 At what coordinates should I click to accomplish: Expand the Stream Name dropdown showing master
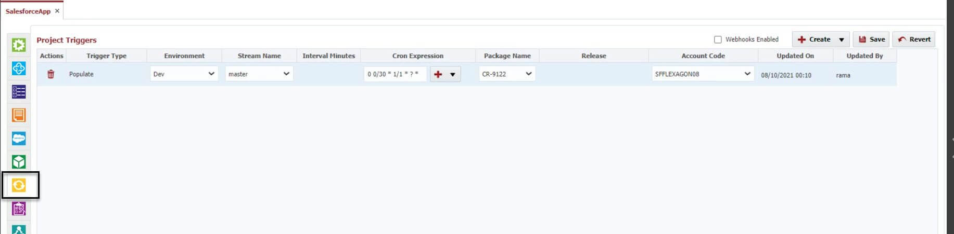tap(259, 74)
